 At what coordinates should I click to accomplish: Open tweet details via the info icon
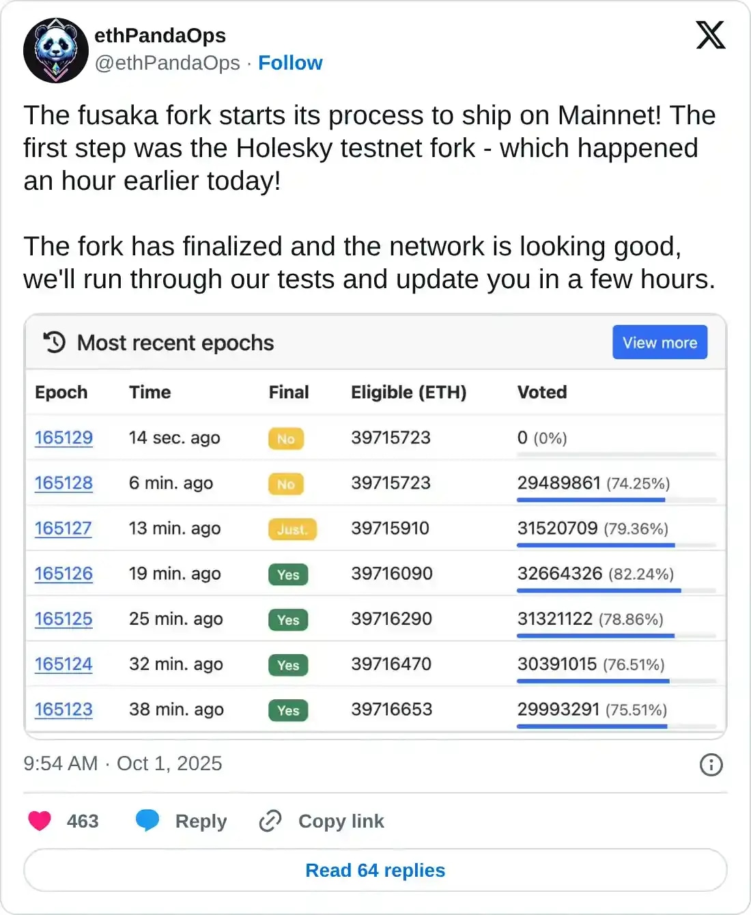(711, 765)
